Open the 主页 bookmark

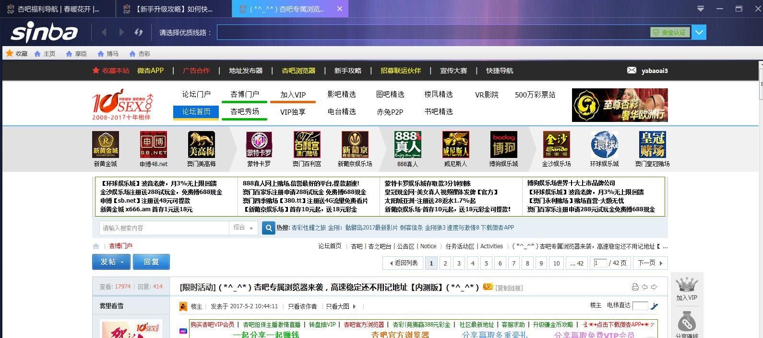[45, 54]
